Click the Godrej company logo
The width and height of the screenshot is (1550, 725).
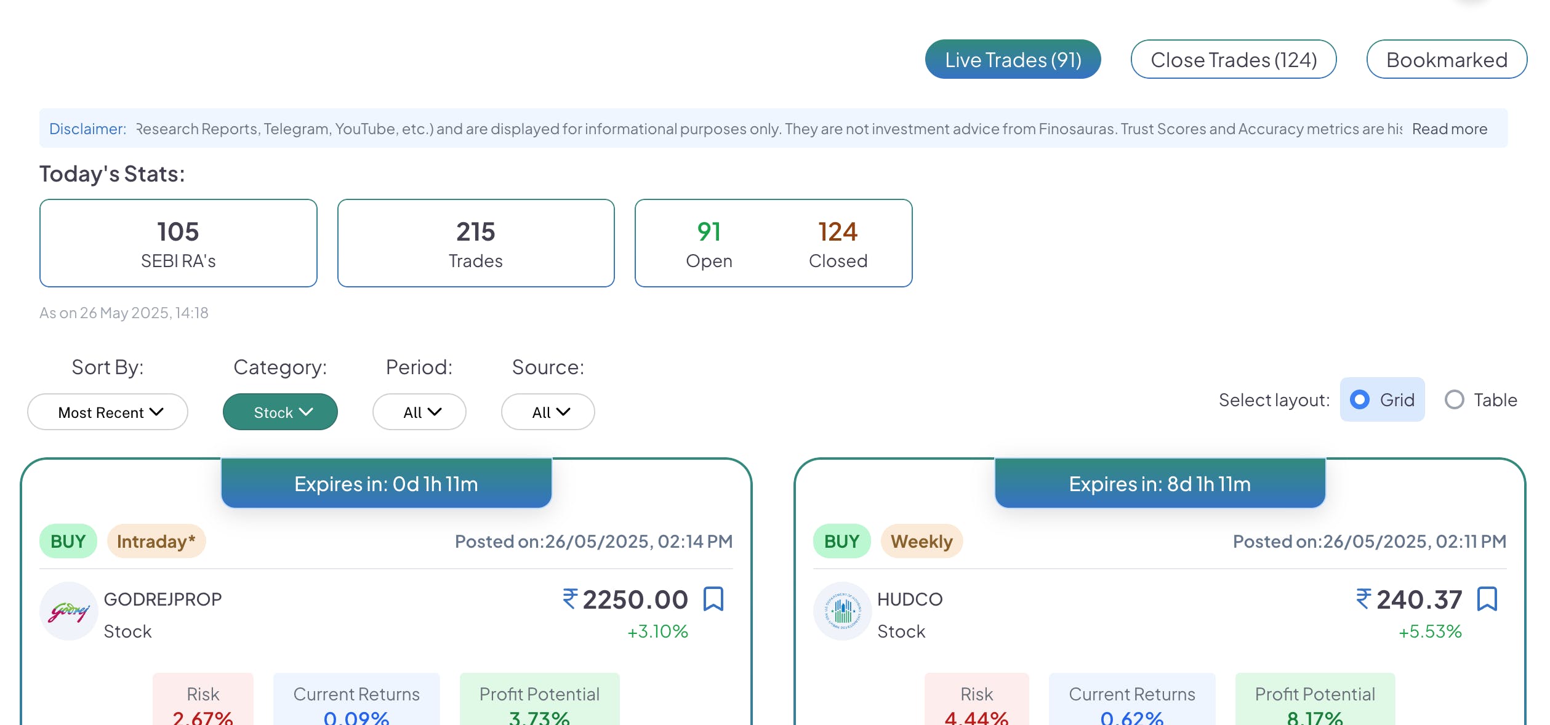69,611
